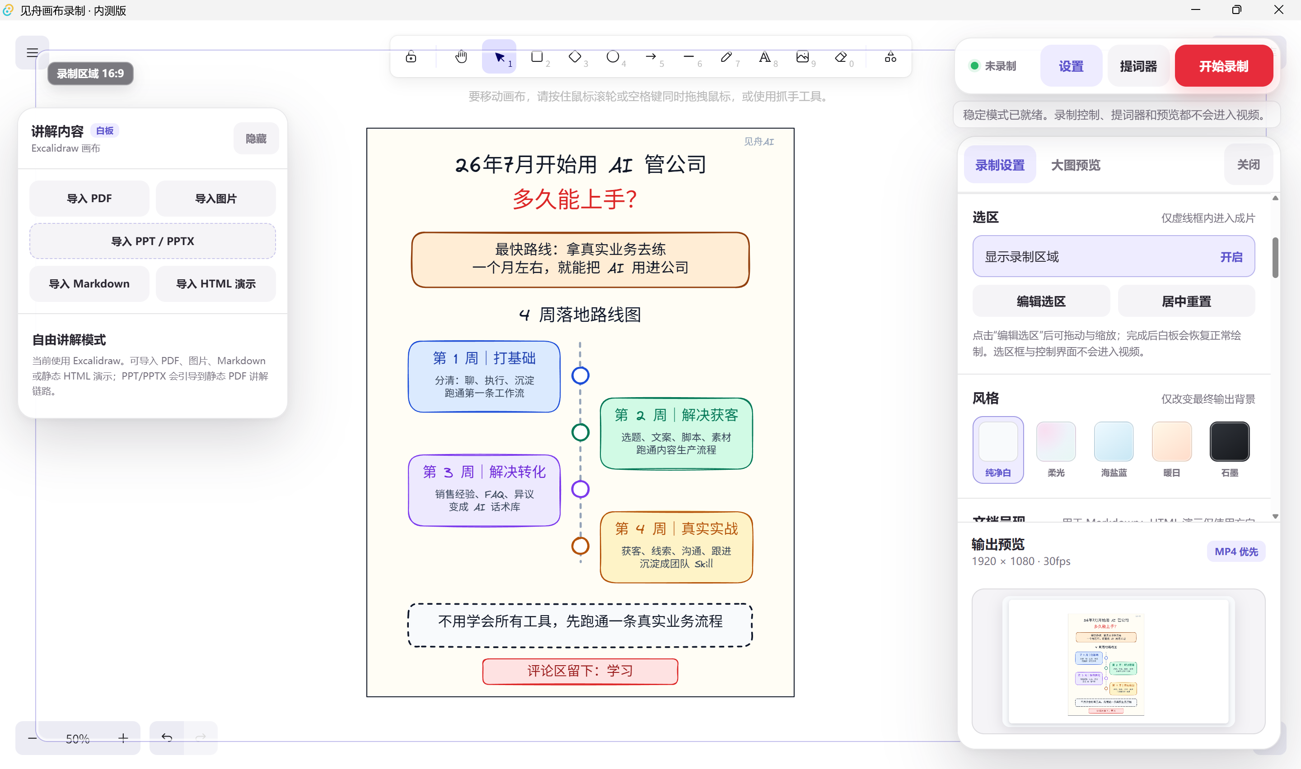1301x769 pixels.
Task: Click the 50% zoom level reset
Action: (x=78, y=738)
